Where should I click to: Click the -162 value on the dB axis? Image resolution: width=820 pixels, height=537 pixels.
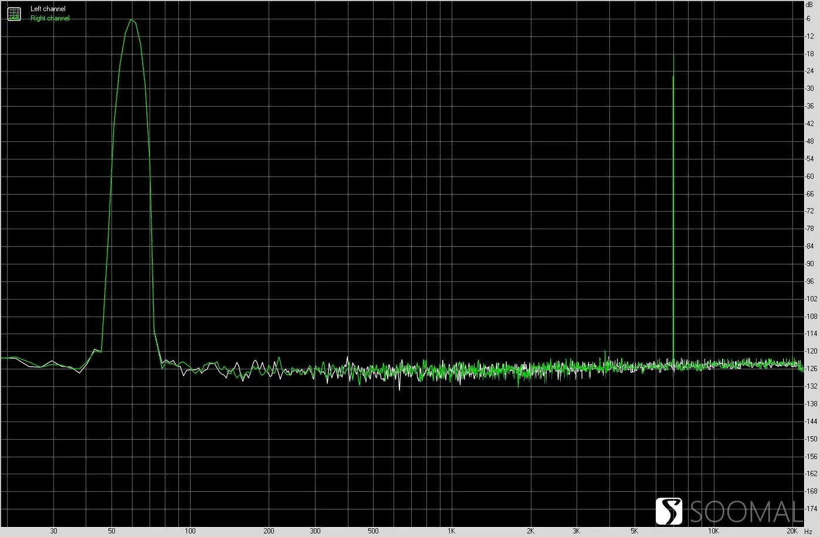click(811, 474)
